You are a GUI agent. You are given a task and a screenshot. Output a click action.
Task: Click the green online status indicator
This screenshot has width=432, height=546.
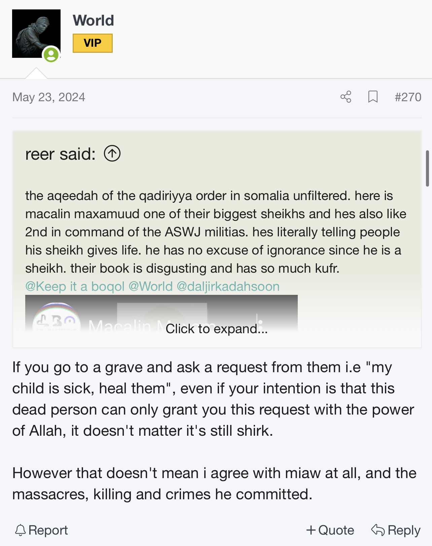tap(51, 54)
